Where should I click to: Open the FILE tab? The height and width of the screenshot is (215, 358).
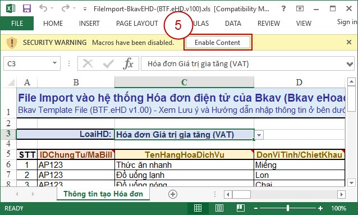[x=17, y=24]
